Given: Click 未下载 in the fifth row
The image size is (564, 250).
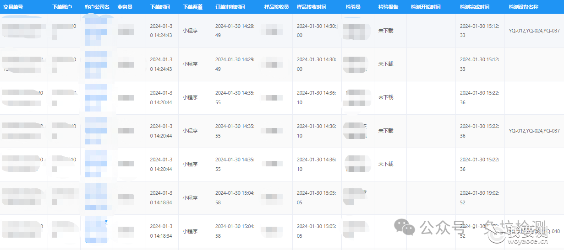Looking at the screenshot, I should (x=386, y=164).
